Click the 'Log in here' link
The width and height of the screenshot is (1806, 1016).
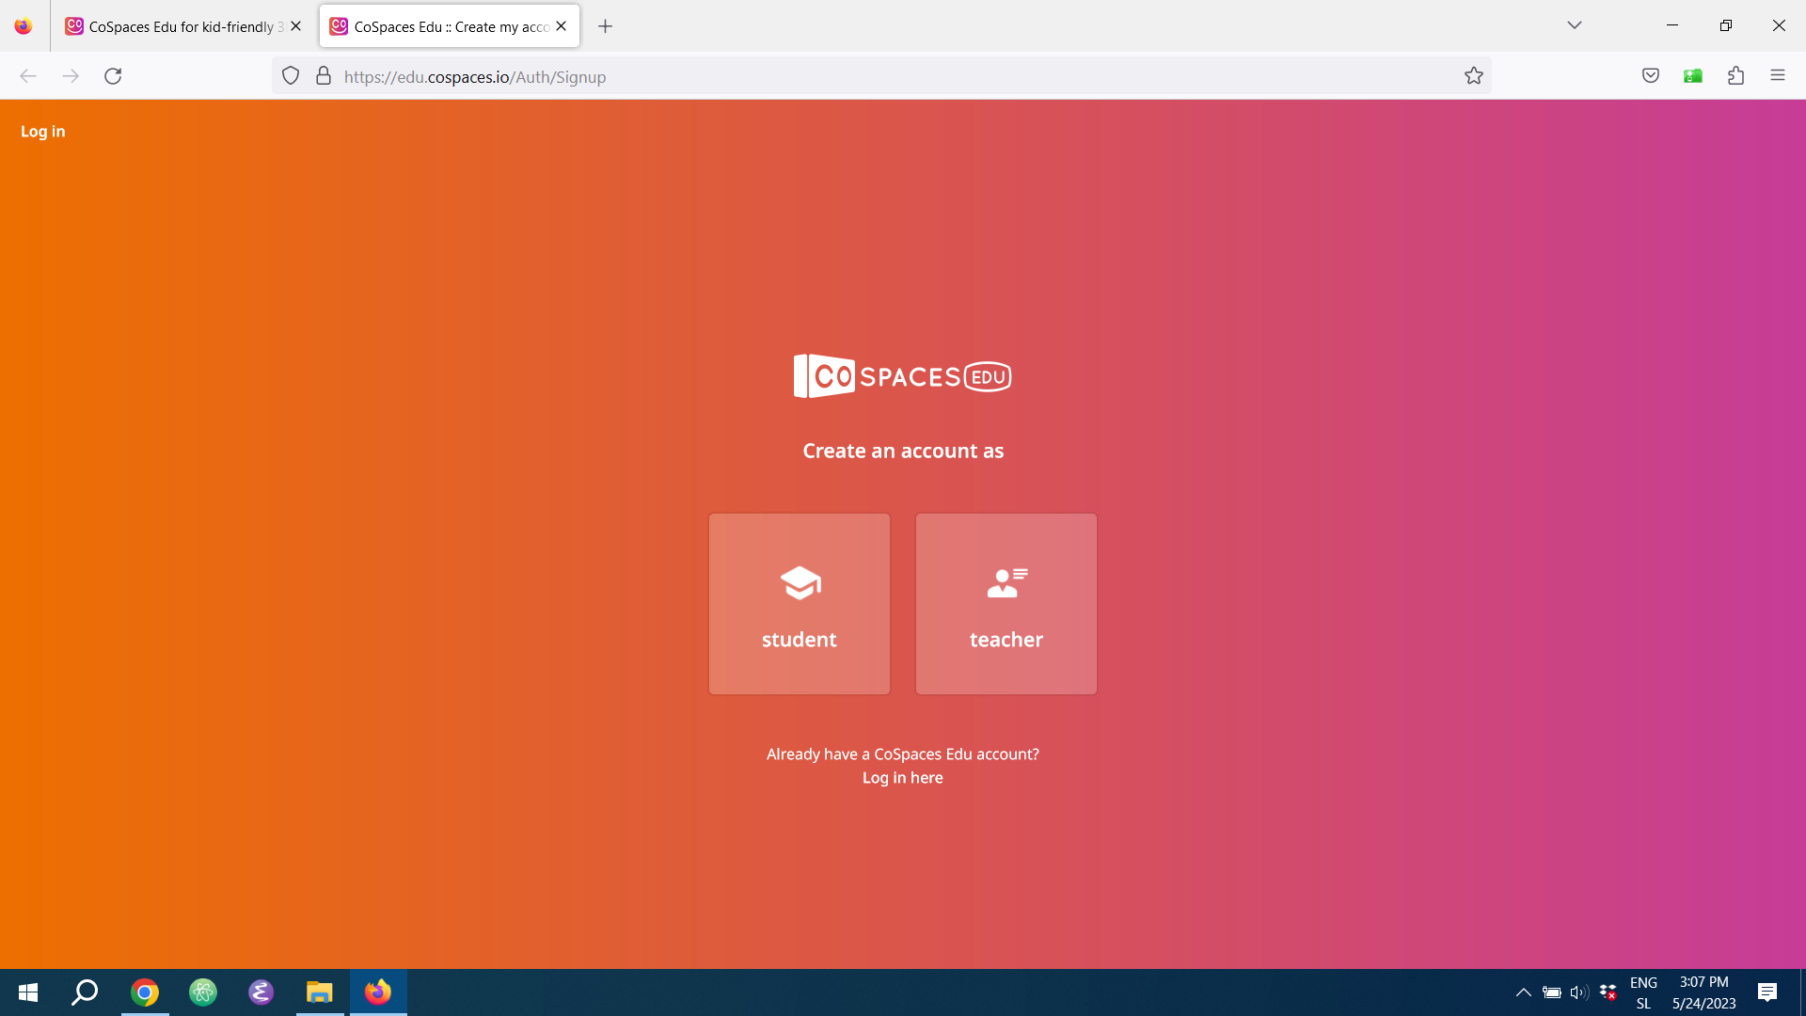[902, 778]
